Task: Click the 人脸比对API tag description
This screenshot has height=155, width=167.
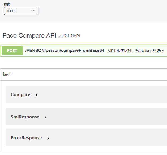Action: tap(70, 36)
